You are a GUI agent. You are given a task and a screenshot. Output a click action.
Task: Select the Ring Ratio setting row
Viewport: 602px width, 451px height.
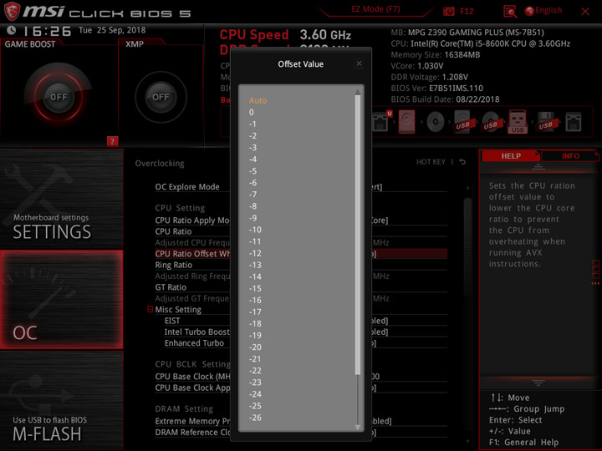[301, 265]
